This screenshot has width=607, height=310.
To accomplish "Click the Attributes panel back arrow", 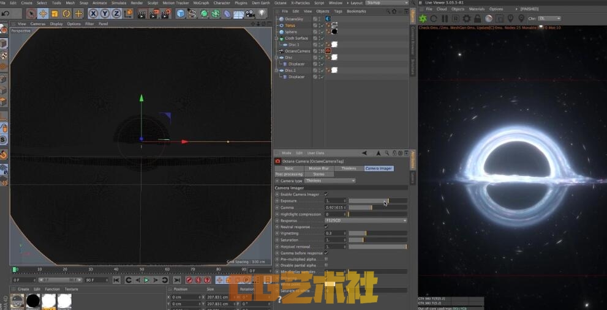I will [364, 153].
